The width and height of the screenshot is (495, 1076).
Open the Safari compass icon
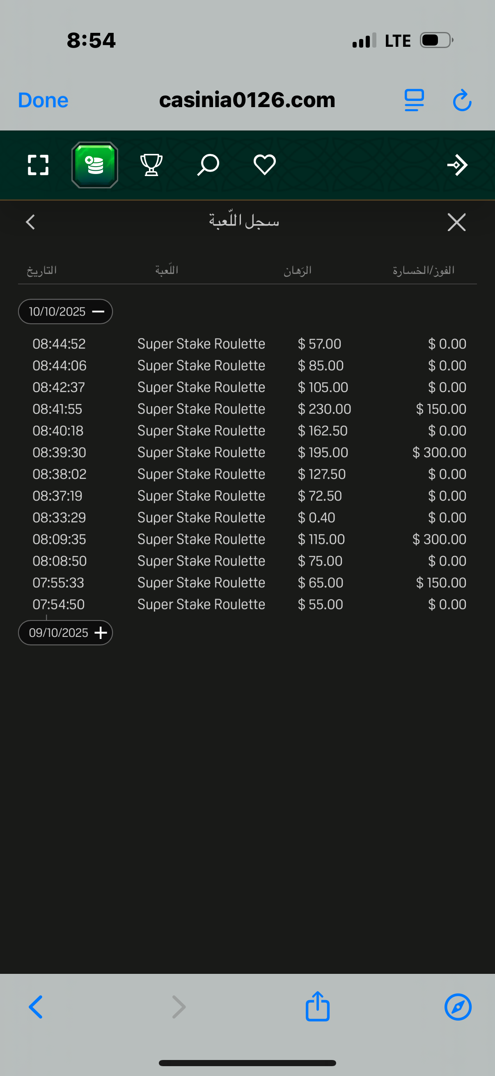point(458,1007)
